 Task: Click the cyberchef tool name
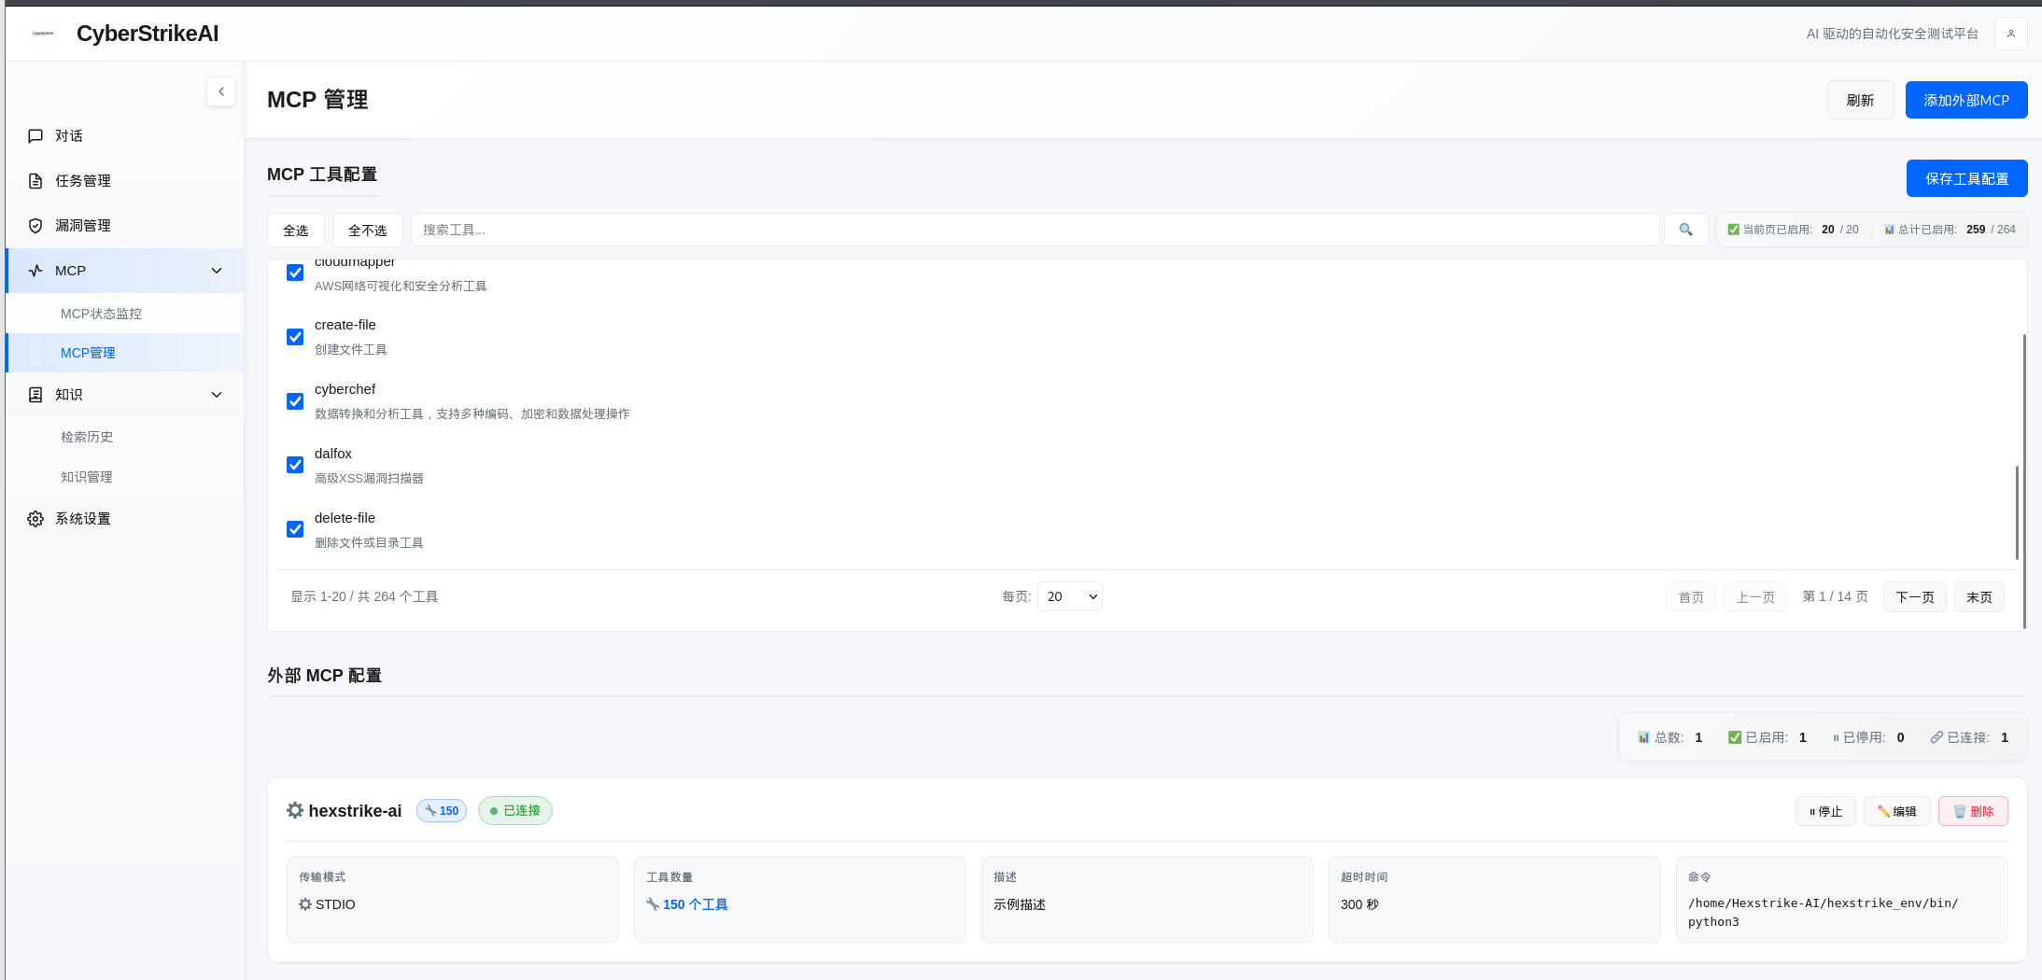click(345, 389)
